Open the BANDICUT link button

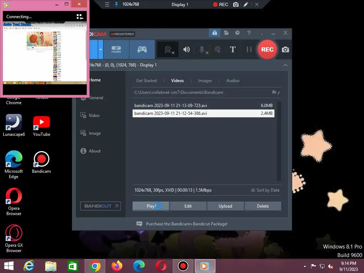(x=101, y=206)
